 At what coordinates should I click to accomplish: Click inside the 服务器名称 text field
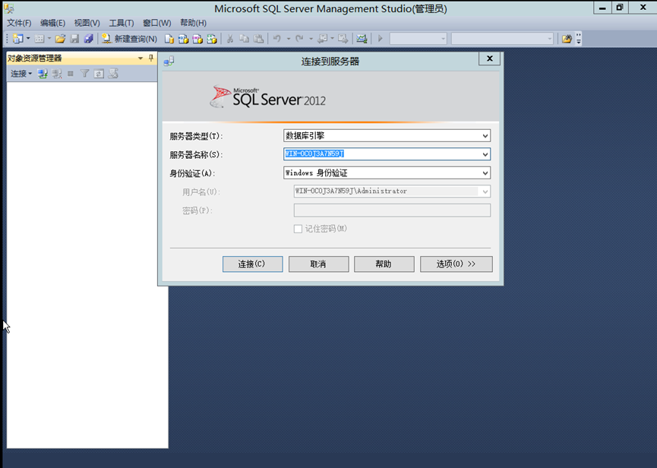coord(382,154)
